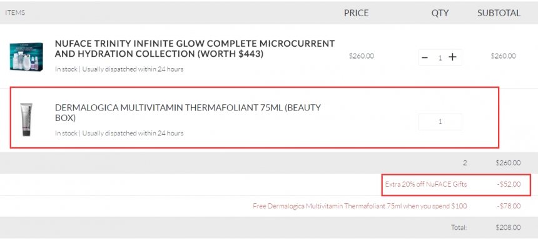Select the NuFACE quantity number field
The image size is (538, 239).
(x=440, y=57)
